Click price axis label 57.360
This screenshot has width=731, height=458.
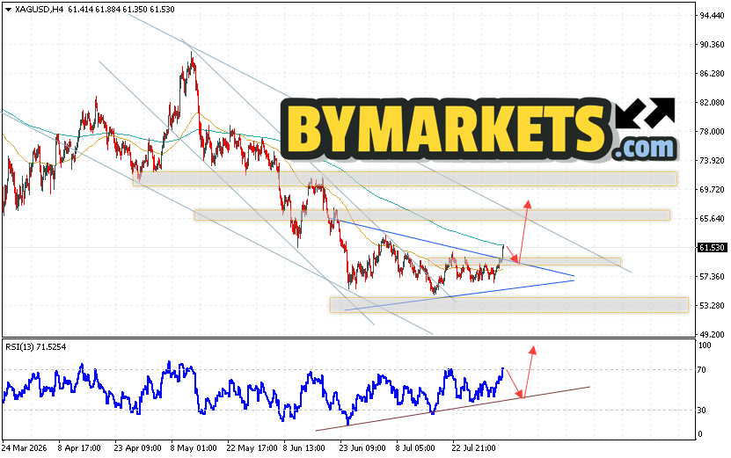click(712, 276)
